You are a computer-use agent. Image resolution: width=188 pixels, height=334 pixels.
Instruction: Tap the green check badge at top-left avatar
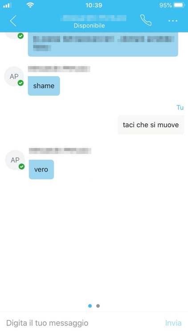click(x=20, y=36)
